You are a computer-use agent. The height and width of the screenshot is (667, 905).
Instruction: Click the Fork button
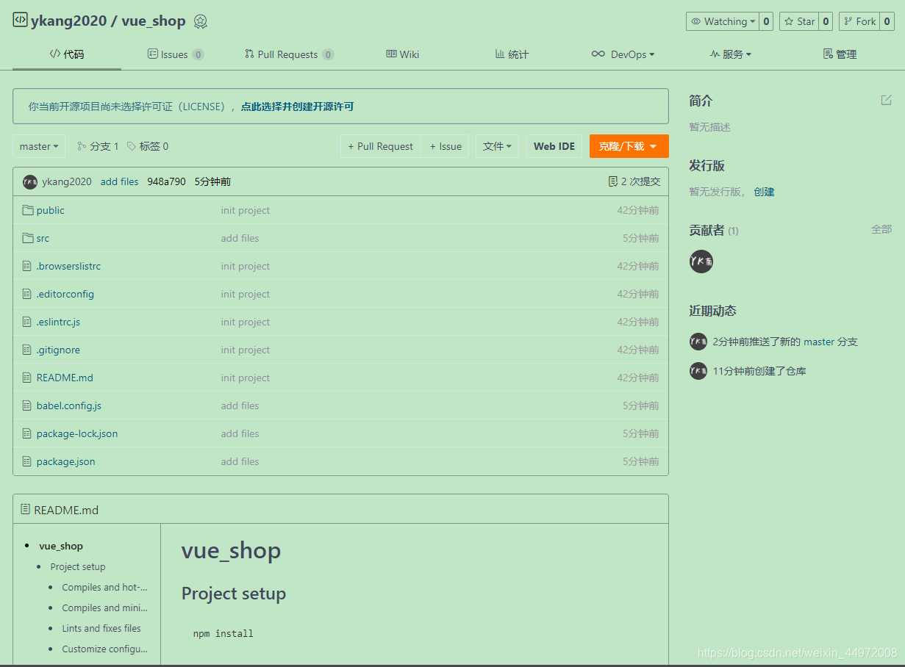pos(859,21)
